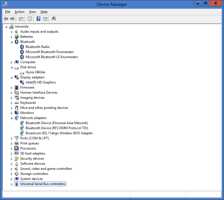The width and height of the screenshot is (224, 200).
Task: Click the Universal Serial Bus controllers plug icon
Action: (17, 184)
